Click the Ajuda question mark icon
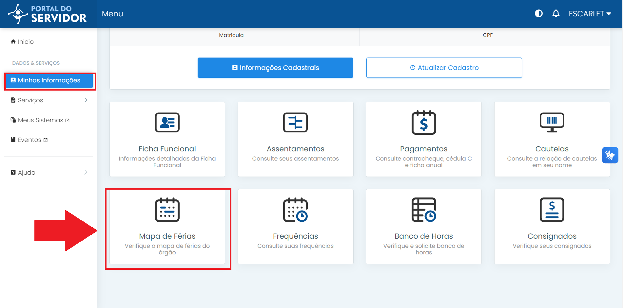The height and width of the screenshot is (308, 623). pos(13,172)
